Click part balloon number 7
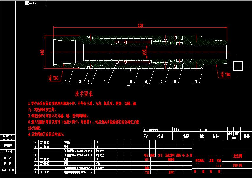 162,82
